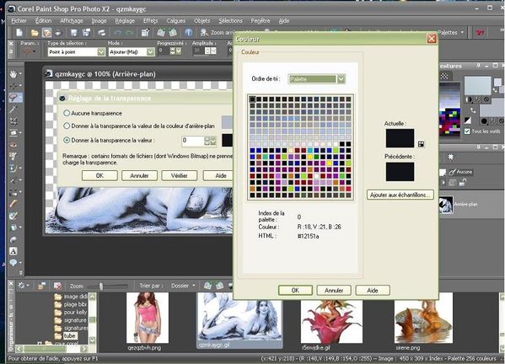The width and height of the screenshot is (505, 364).
Task: Select the Pick/Move tool in toolbox
Action: coord(13,86)
